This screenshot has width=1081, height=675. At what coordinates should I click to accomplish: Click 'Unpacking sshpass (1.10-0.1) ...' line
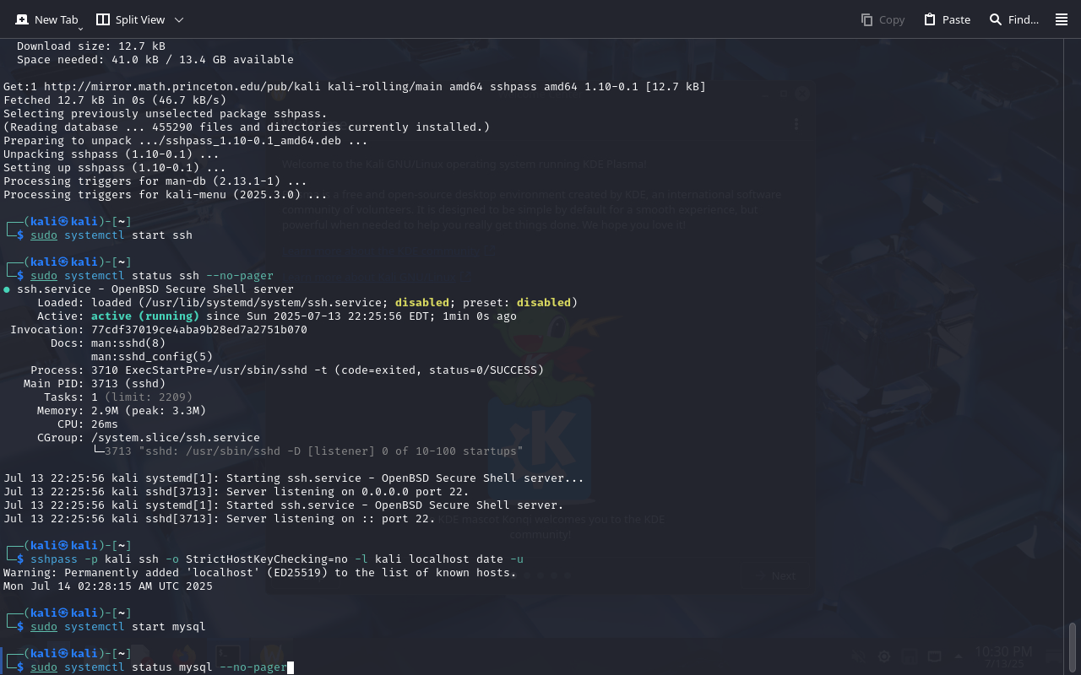(x=111, y=154)
